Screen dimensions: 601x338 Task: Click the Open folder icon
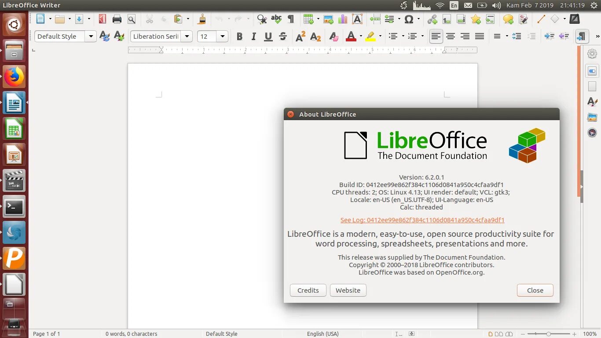[x=60, y=19]
